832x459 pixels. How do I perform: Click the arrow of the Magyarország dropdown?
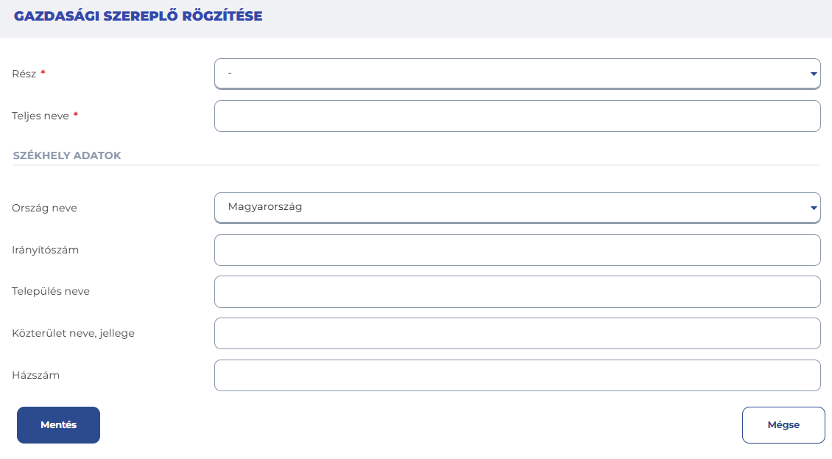tap(814, 208)
